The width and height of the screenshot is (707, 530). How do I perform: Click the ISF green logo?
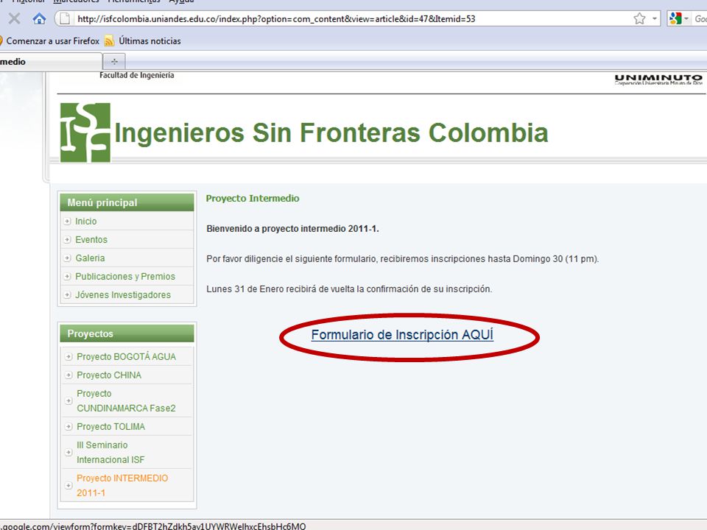(85, 132)
